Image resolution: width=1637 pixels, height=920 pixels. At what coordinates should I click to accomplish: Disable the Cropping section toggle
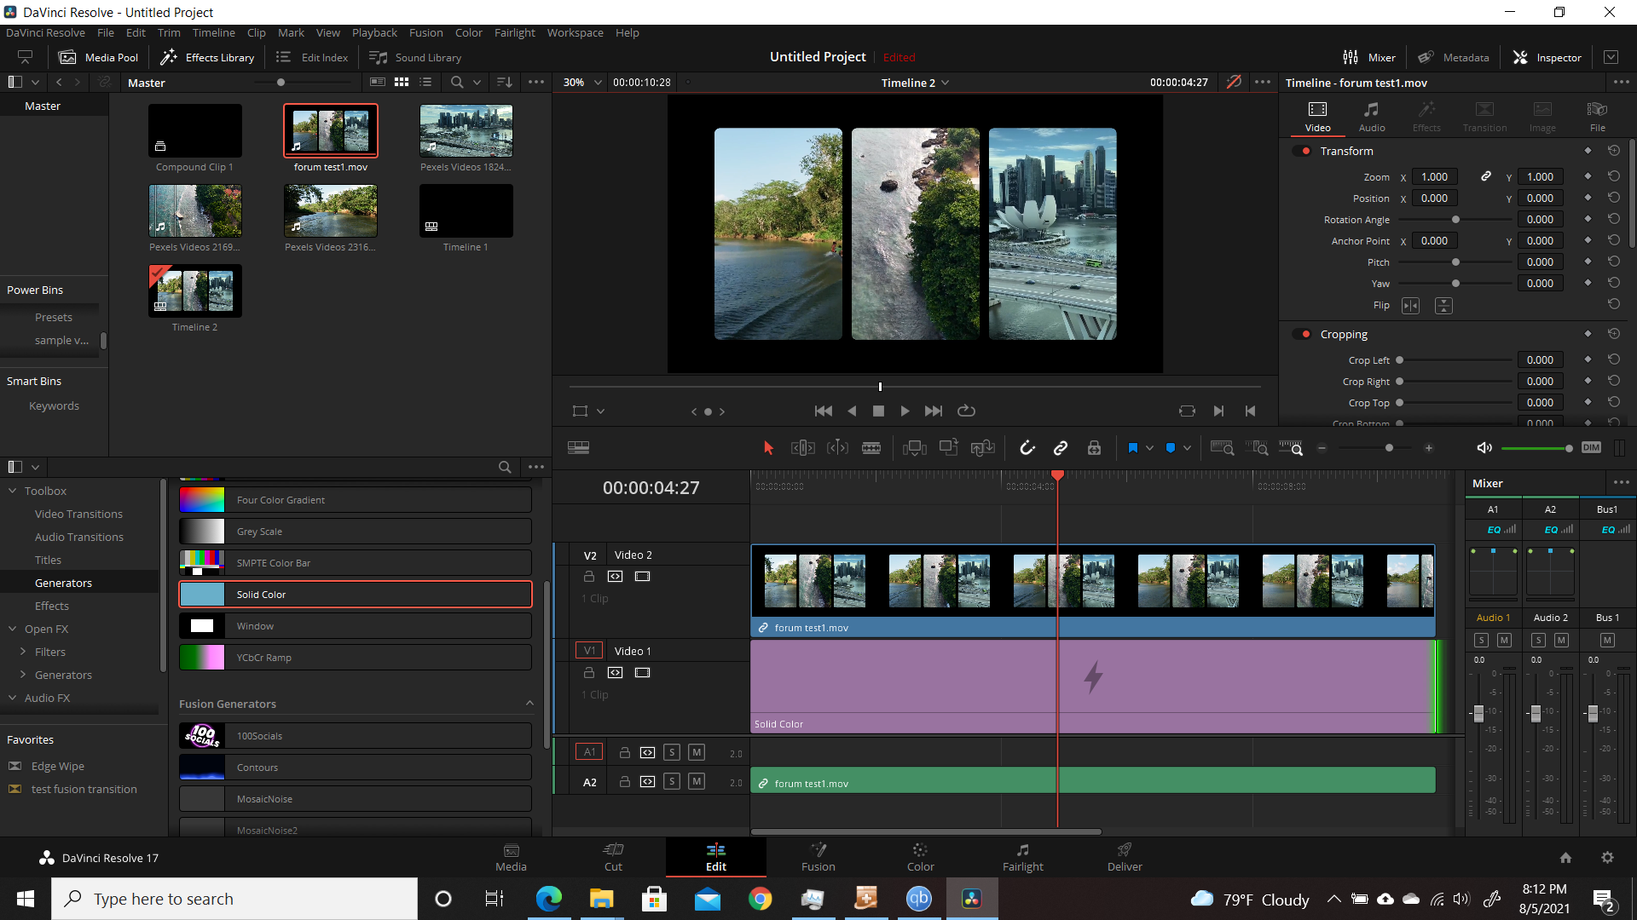(x=1303, y=334)
